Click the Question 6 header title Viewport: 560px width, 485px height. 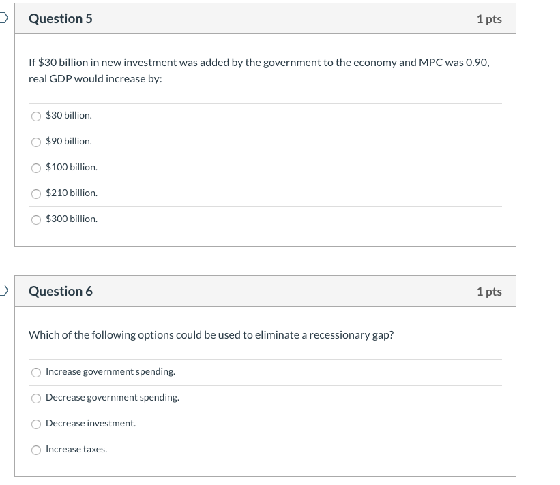60,291
